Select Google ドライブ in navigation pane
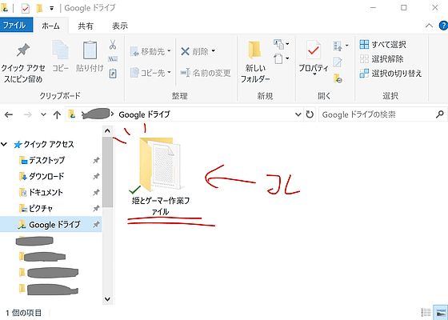The width and height of the screenshot is (448, 320). pos(51,224)
